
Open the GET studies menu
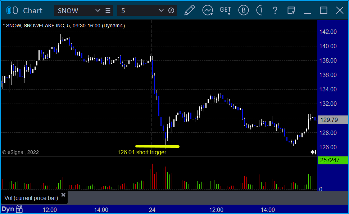[x=225, y=10]
